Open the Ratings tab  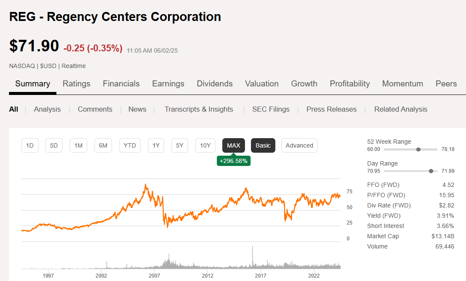click(77, 84)
